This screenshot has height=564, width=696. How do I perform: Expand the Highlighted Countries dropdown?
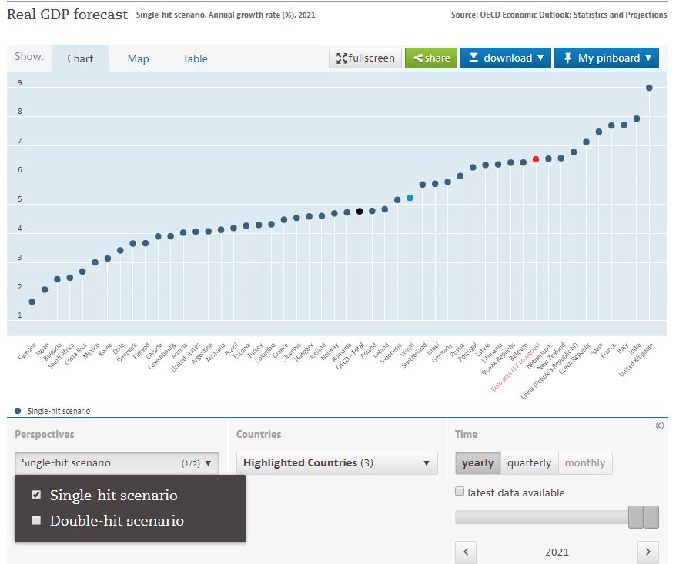tap(336, 463)
